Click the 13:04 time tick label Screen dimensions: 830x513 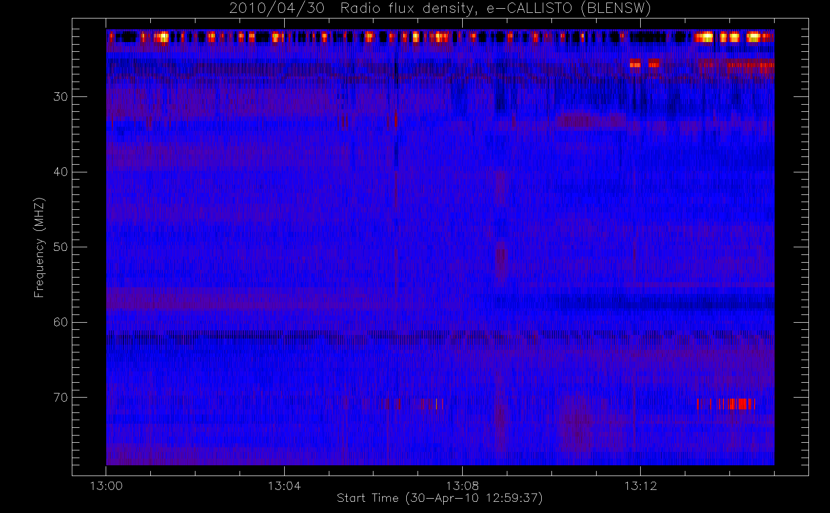pyautogui.click(x=284, y=486)
